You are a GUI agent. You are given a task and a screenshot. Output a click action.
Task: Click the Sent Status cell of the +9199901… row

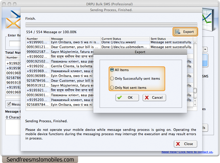pyautogui.click(x=171, y=42)
